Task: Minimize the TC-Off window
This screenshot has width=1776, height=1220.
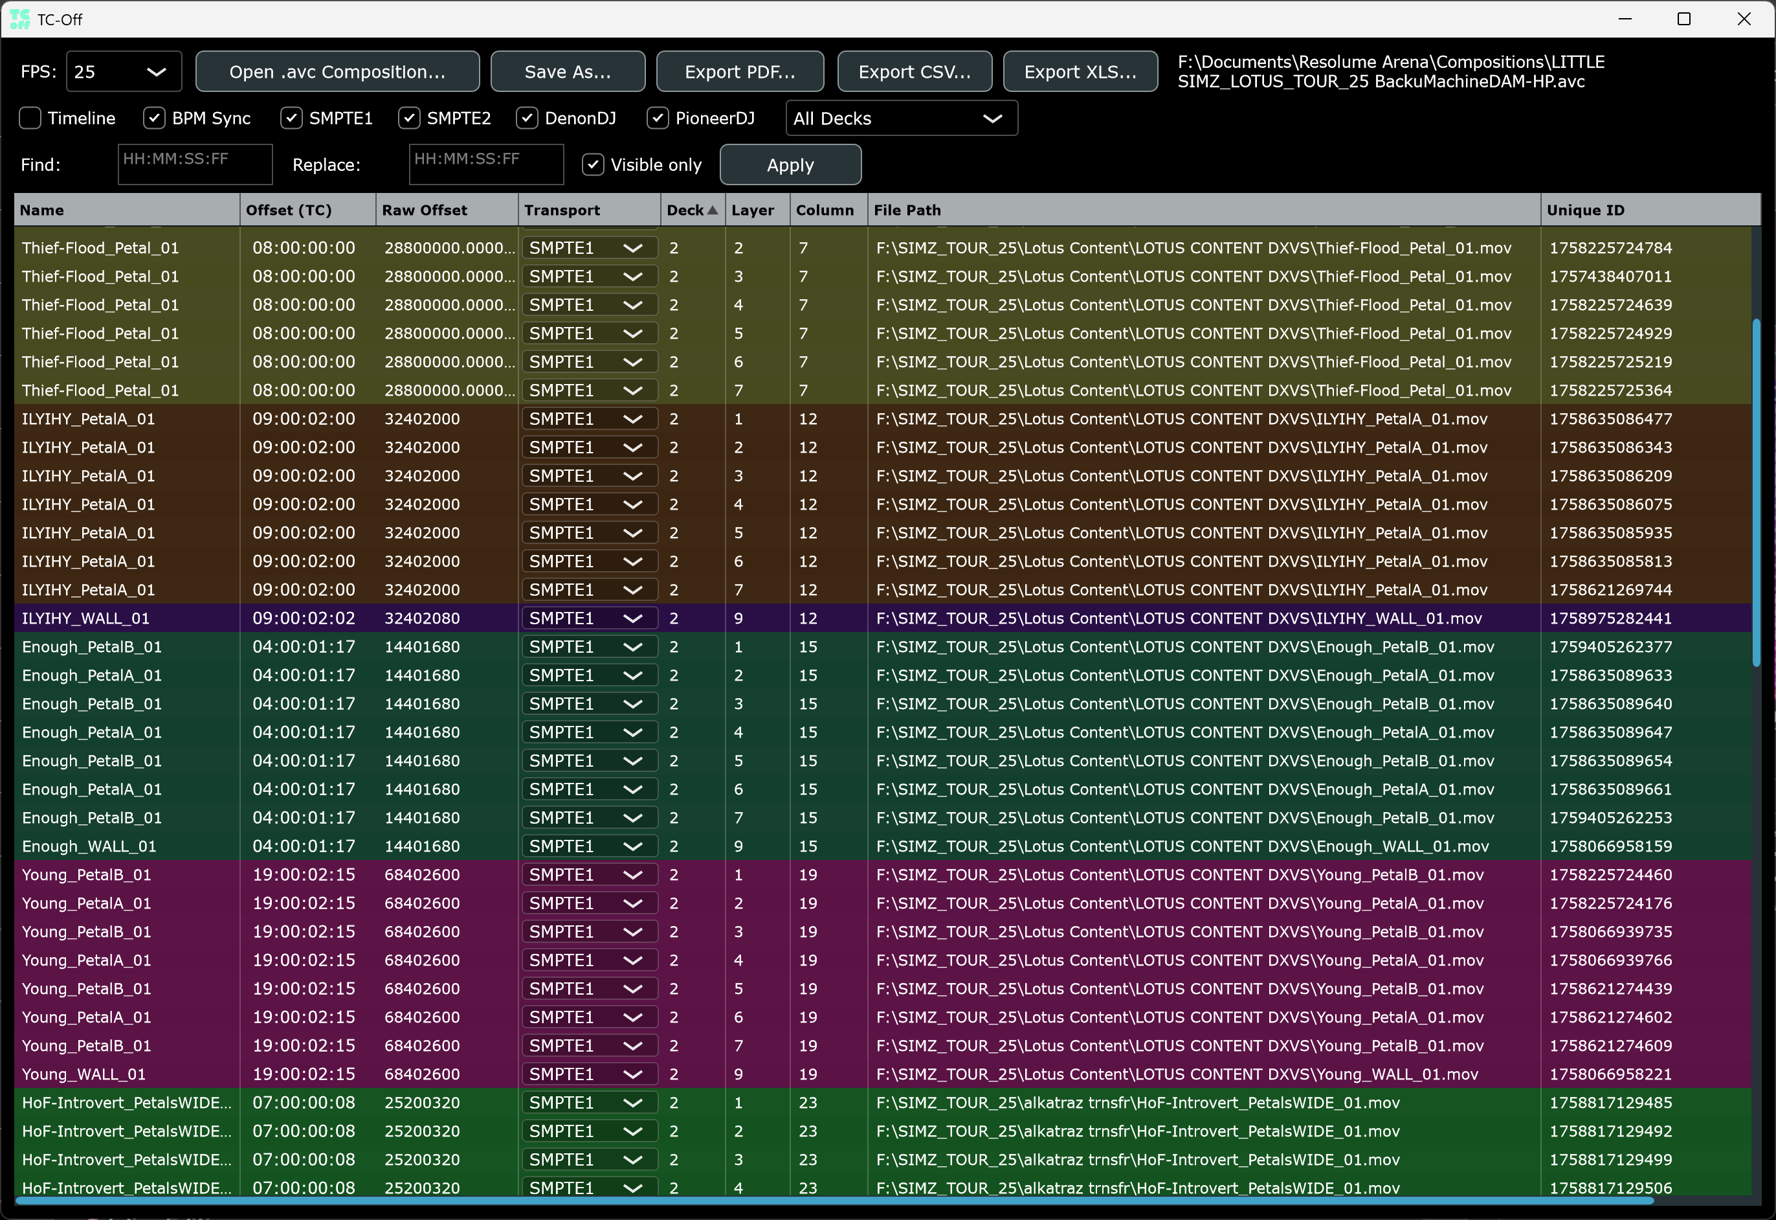Action: [1625, 19]
